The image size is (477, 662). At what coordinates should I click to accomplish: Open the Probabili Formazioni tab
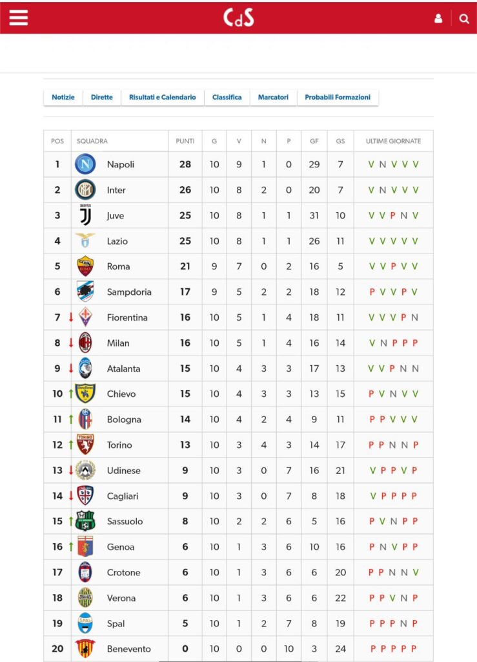(338, 97)
